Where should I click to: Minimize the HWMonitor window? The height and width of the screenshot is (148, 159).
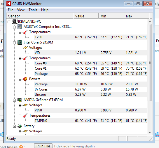pyautogui.click(x=128, y=4)
